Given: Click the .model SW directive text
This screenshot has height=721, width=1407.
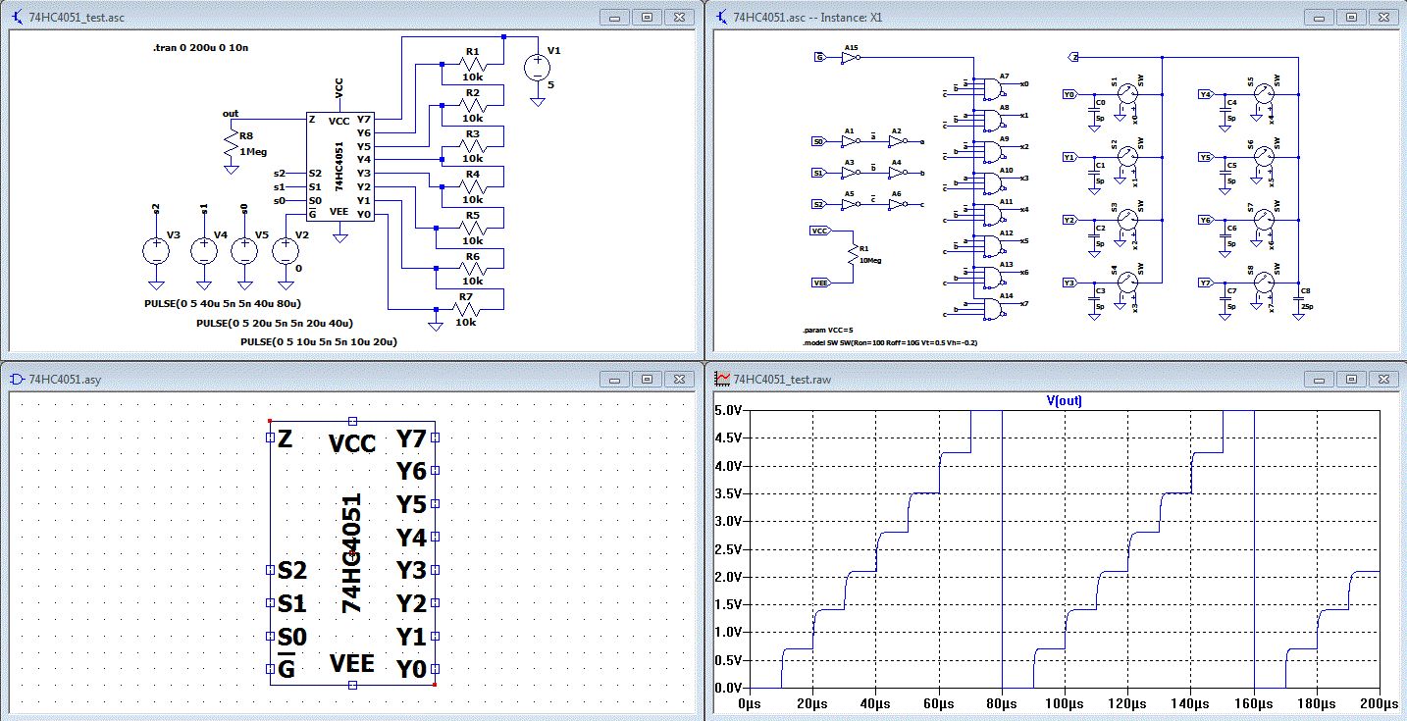Looking at the screenshot, I should pos(889,343).
